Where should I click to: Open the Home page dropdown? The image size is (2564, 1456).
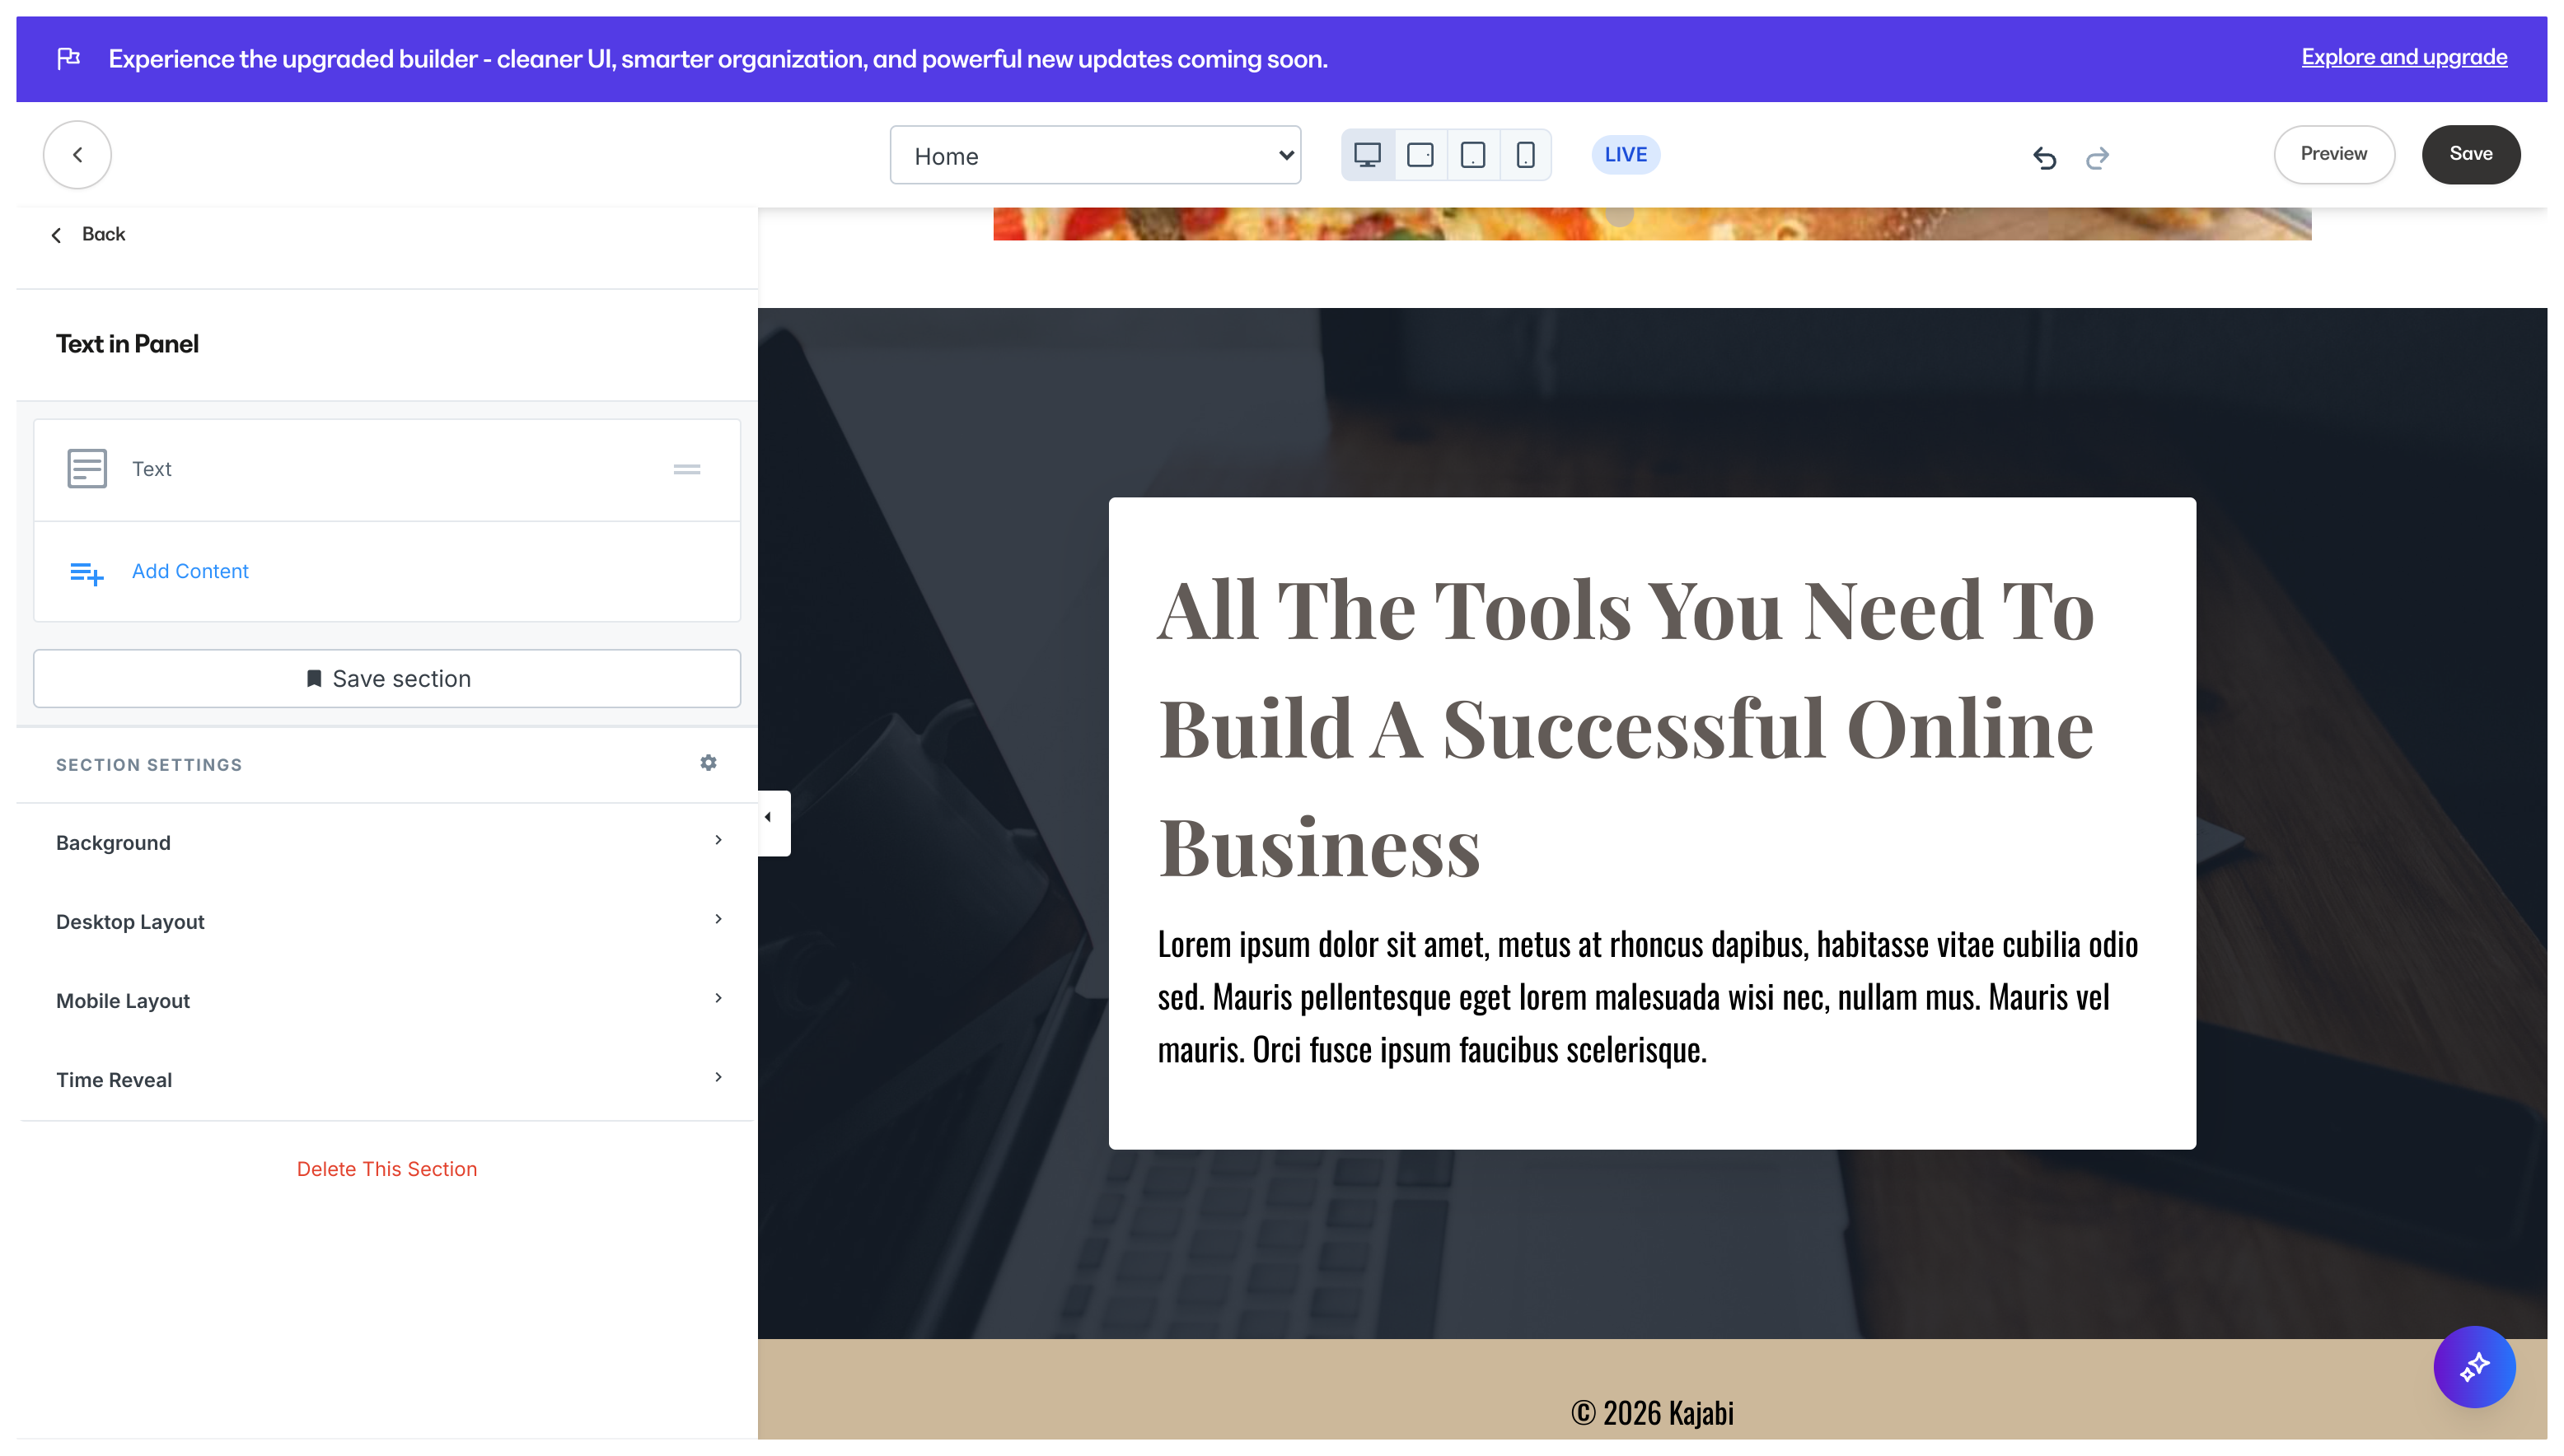point(1094,155)
